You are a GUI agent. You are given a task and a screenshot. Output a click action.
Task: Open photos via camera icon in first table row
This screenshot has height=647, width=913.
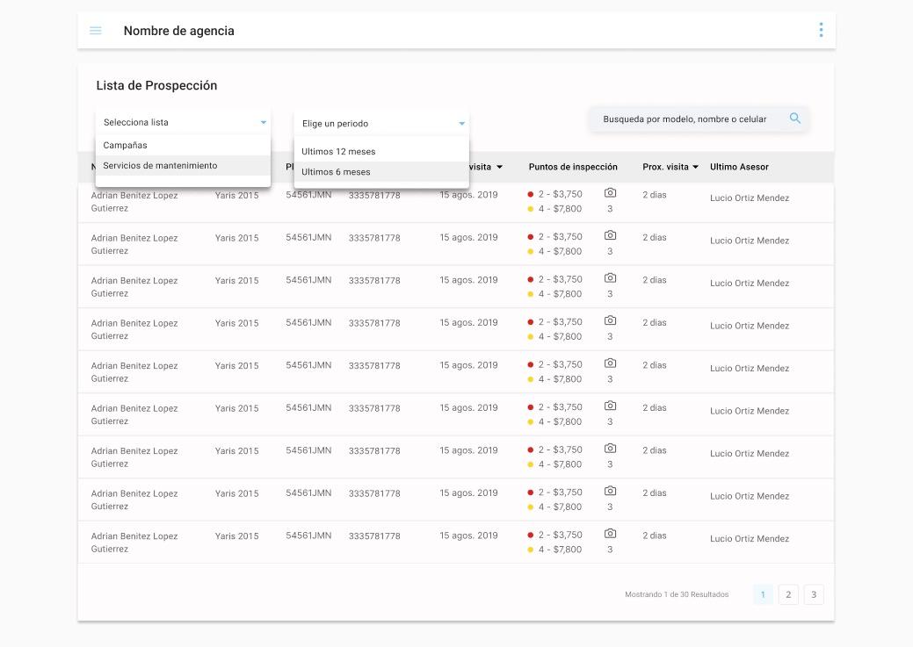click(610, 192)
